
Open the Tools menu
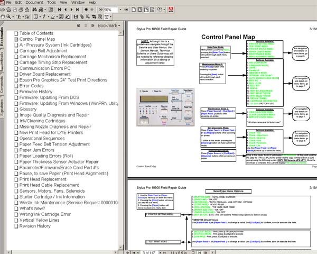pos(51,3)
